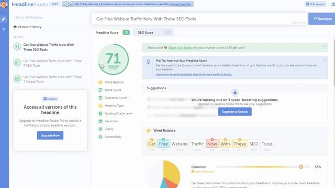Select the word 'Tools' in Word Balance

(267, 144)
